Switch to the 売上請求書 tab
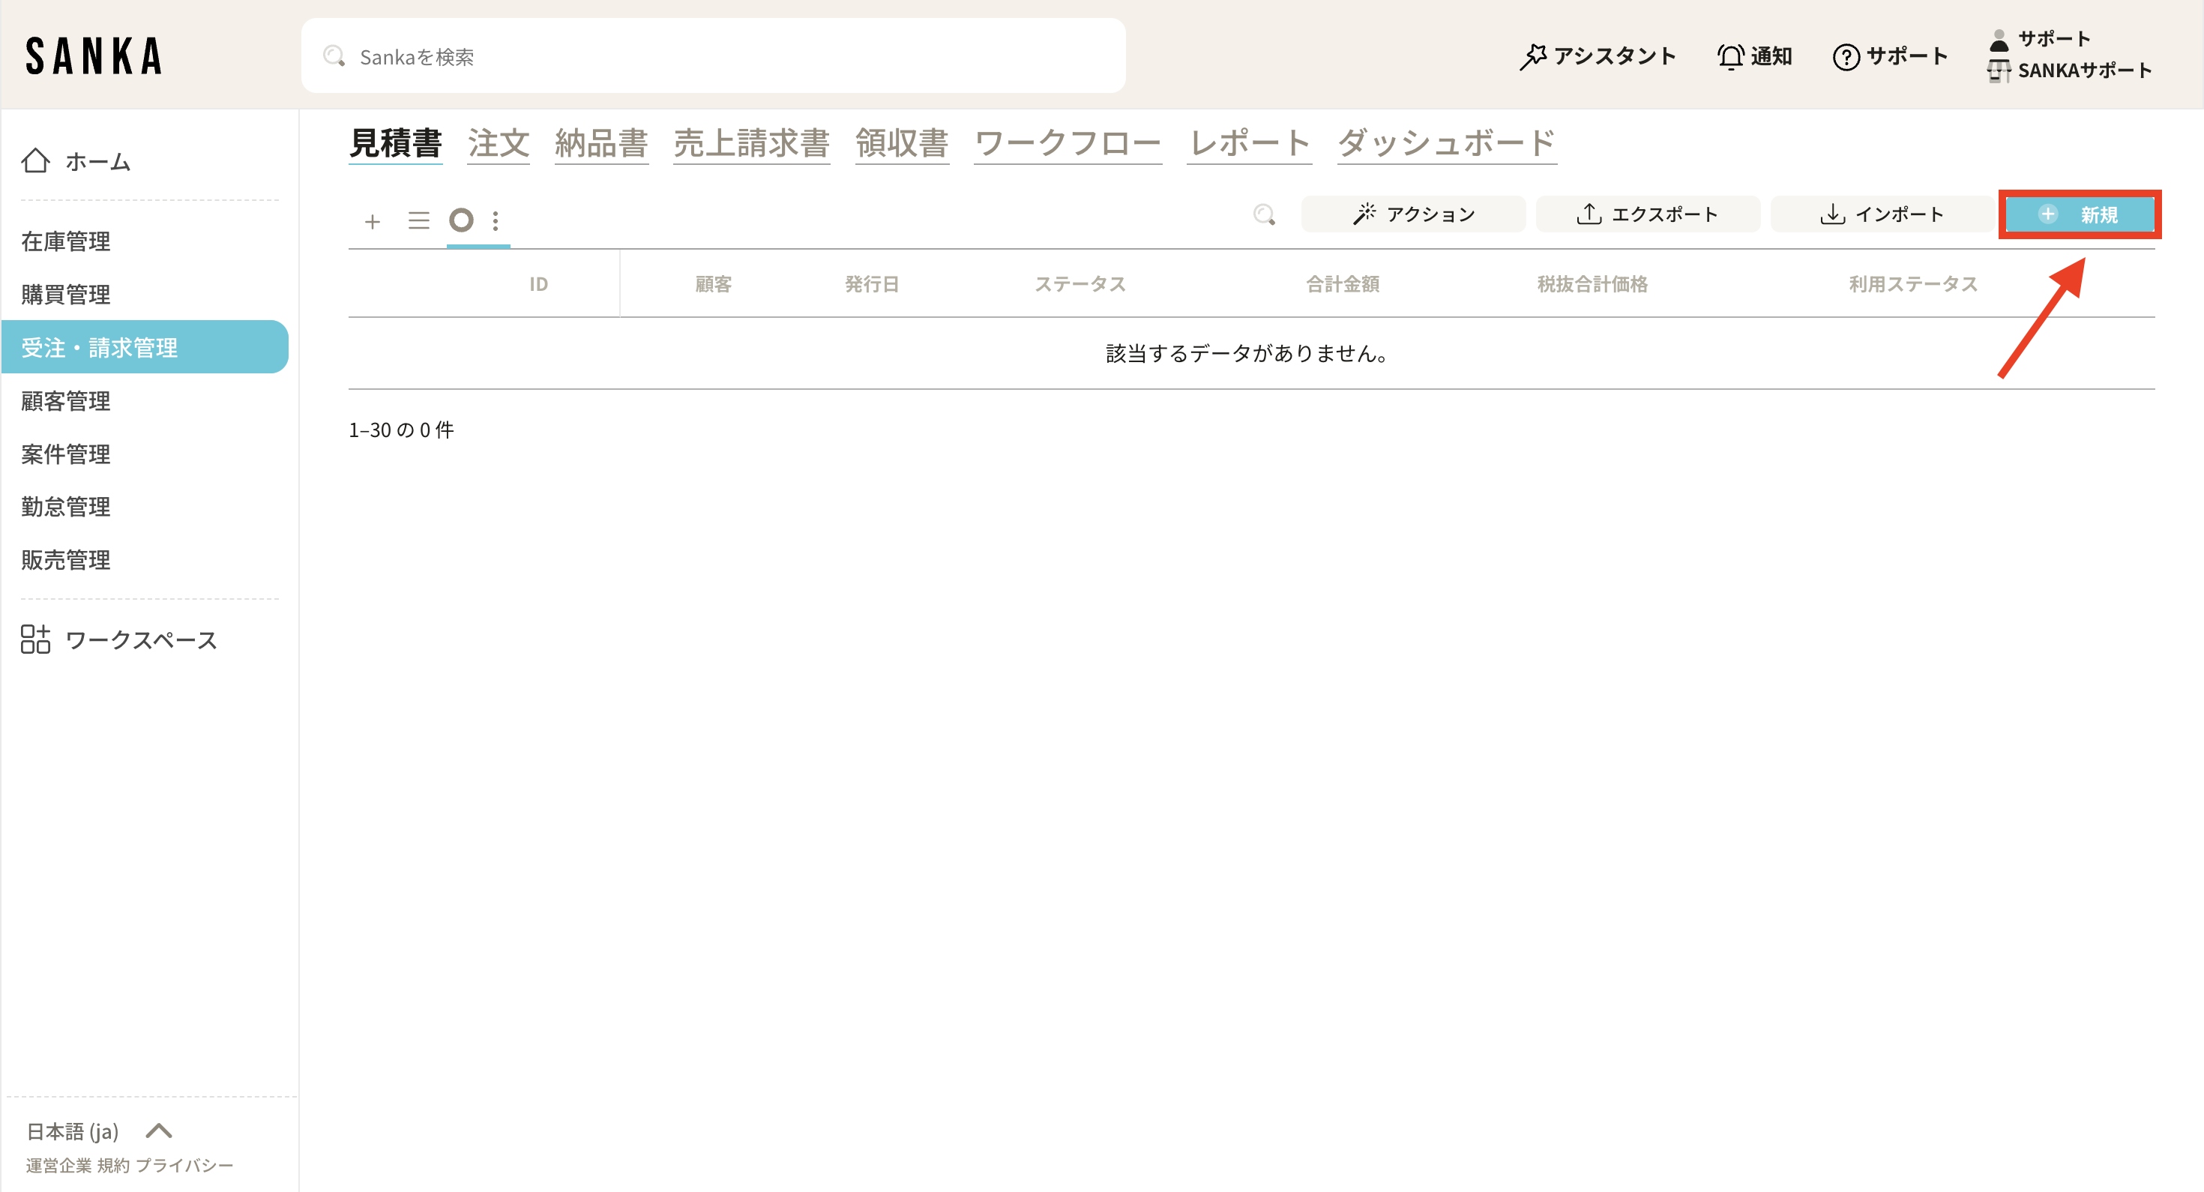The width and height of the screenshot is (2204, 1192). 750,143
